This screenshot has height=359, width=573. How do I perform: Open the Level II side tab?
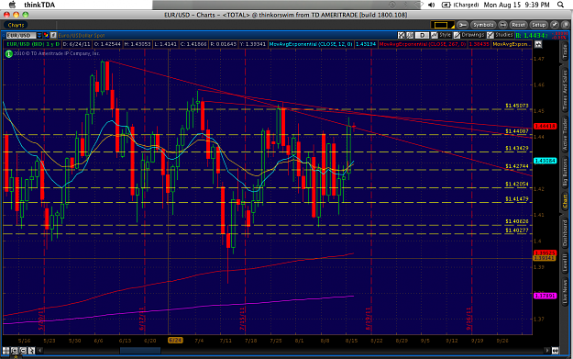coord(565,264)
